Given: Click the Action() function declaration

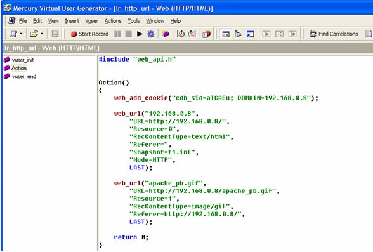Looking at the screenshot, I should click(114, 83).
